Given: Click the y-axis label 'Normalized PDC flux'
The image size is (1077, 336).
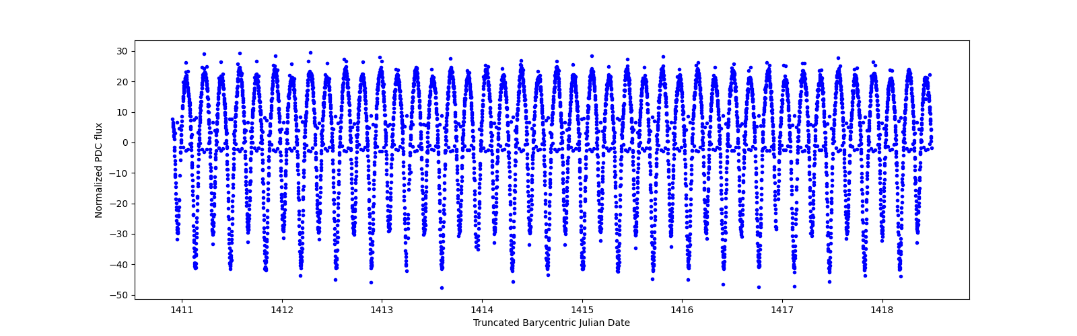Looking at the screenshot, I should click(99, 170).
